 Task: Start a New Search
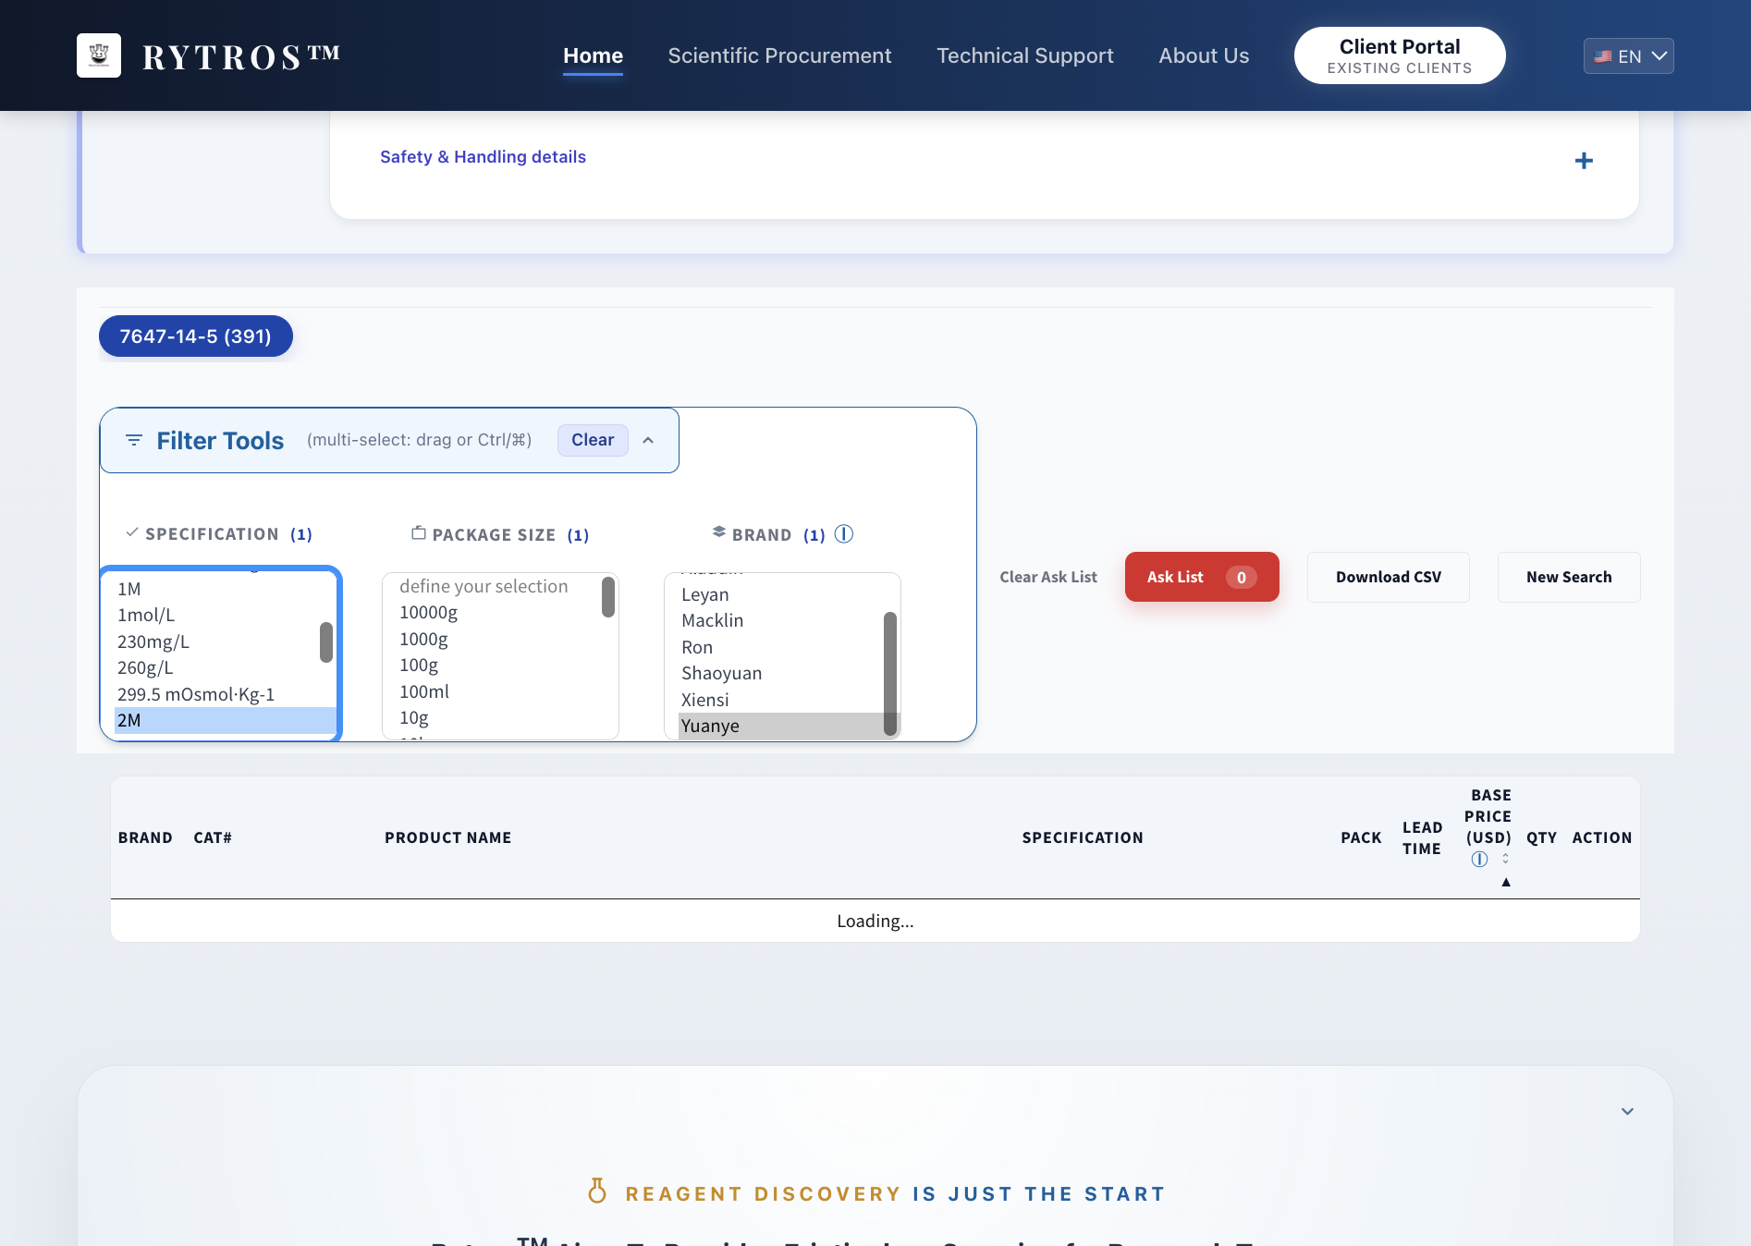[1569, 577]
